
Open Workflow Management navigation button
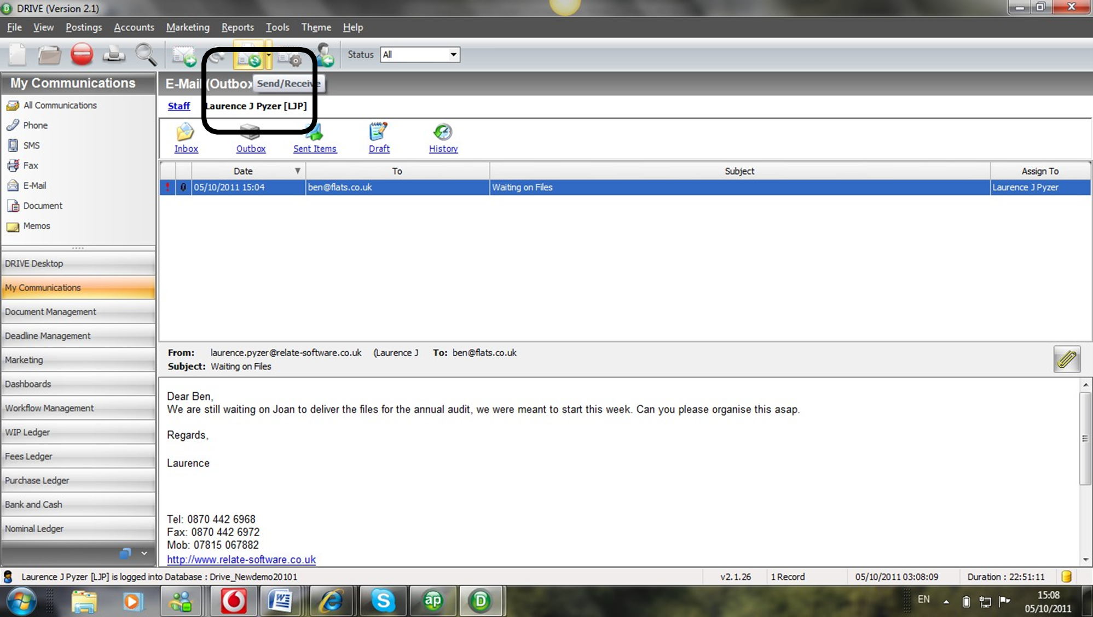pyautogui.click(x=78, y=408)
